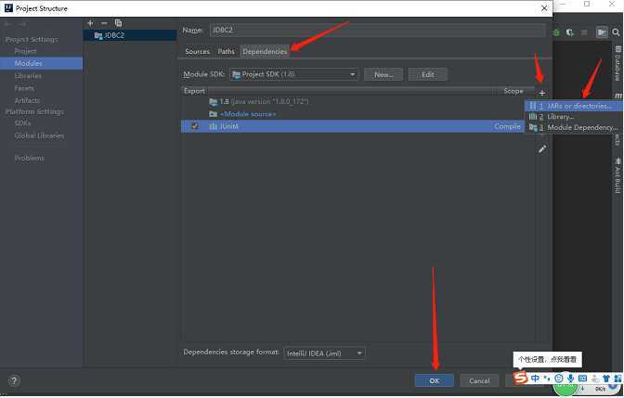Click the Sogou tooltip 个性设置，点我看看

(547, 359)
